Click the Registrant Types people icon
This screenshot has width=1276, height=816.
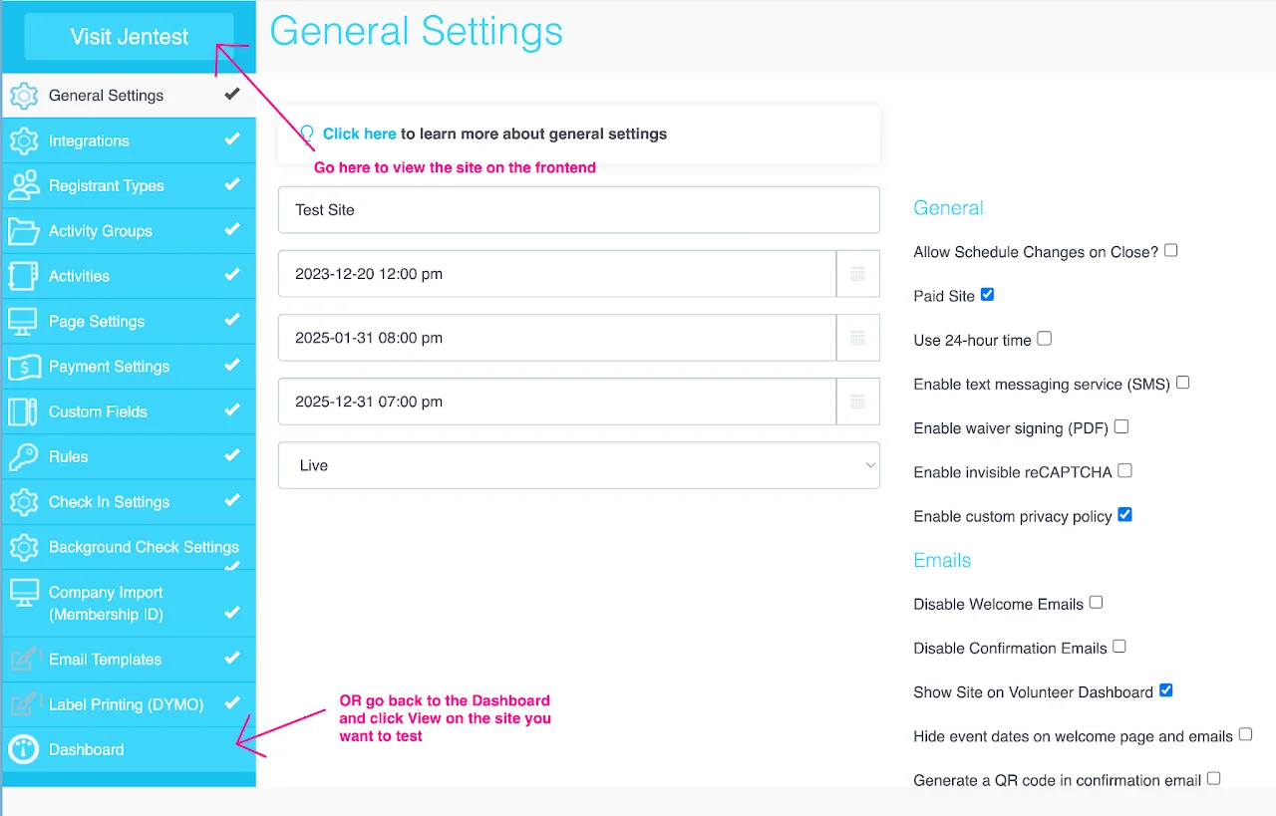[x=24, y=185]
